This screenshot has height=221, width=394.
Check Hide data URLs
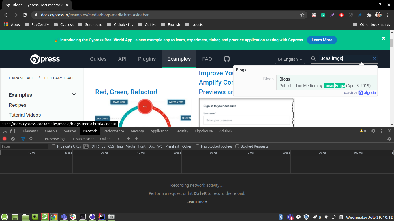54,146
